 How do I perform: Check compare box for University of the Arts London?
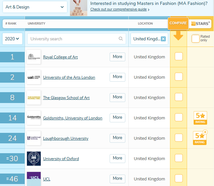tap(179, 76)
